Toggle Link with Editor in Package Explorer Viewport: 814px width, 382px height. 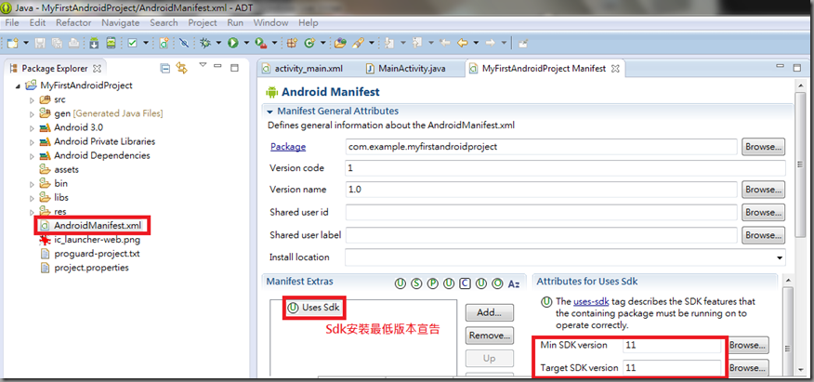(x=181, y=68)
